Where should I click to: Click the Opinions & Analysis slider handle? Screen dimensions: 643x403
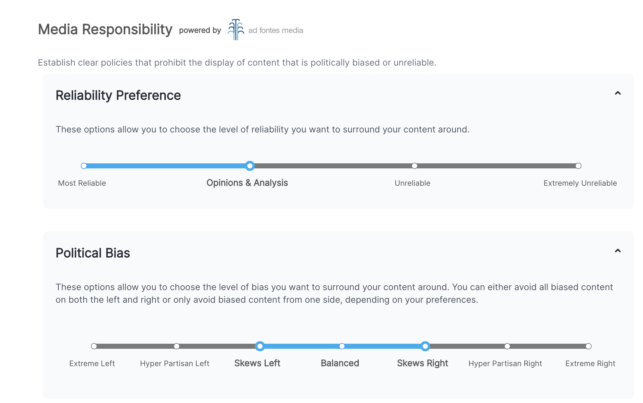coord(250,166)
